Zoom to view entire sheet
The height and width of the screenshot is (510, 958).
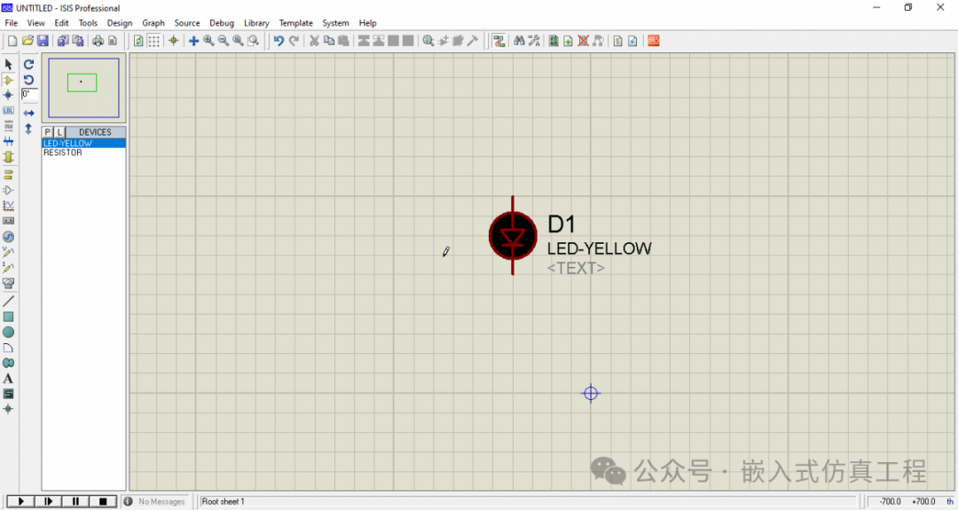239,41
